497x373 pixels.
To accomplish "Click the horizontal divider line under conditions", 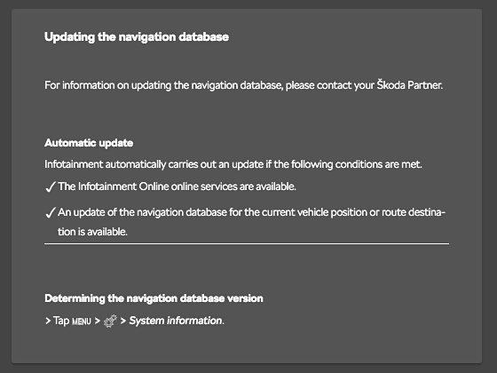I will (247, 244).
